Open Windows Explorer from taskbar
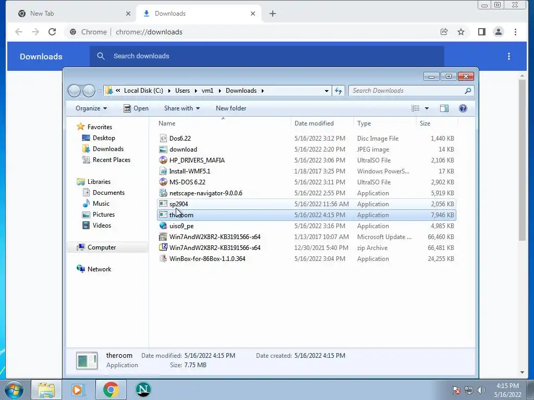 click(x=46, y=390)
